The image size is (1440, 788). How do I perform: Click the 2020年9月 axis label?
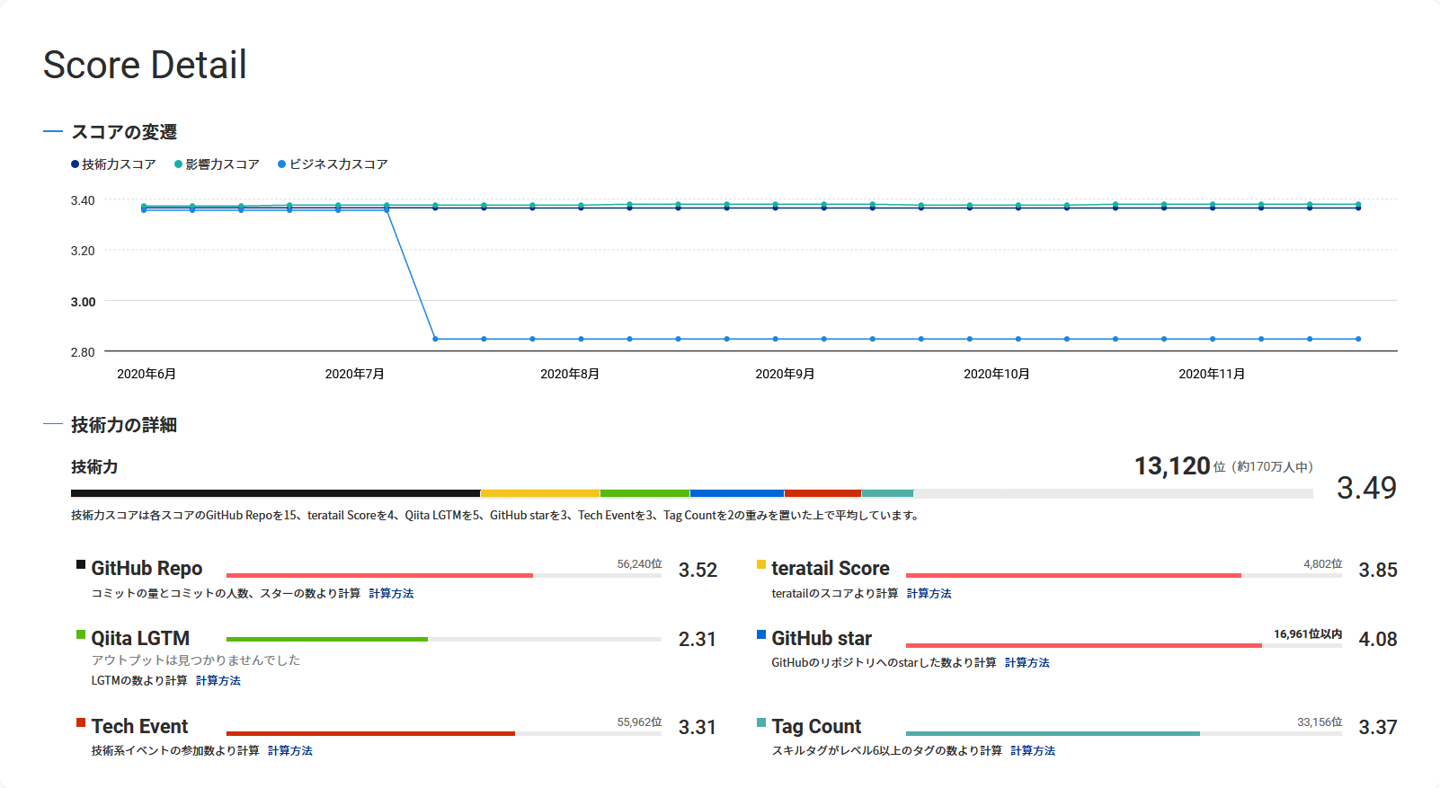(x=785, y=374)
